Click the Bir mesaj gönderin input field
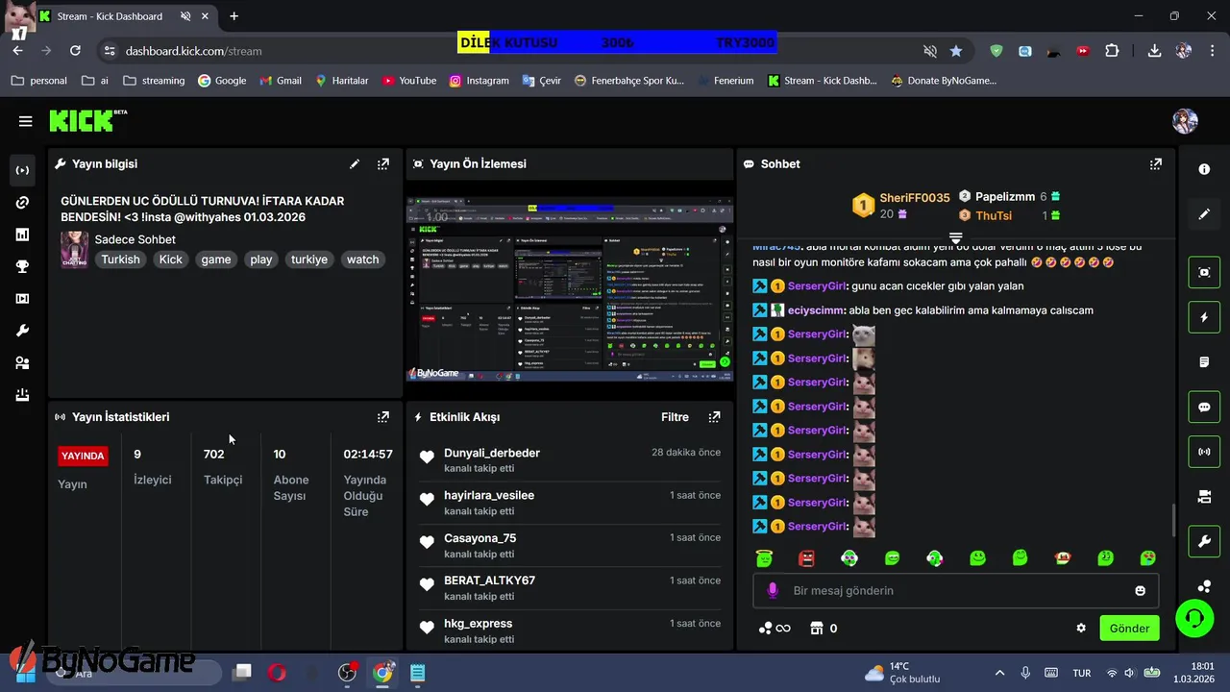This screenshot has height=692, width=1230. point(956,591)
